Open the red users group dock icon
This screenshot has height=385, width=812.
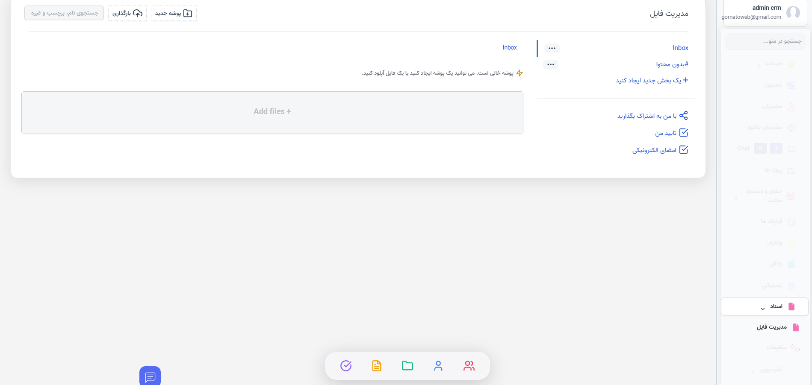click(x=469, y=366)
